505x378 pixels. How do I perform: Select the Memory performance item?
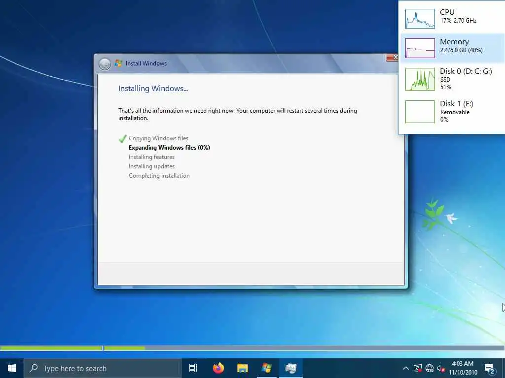point(452,48)
